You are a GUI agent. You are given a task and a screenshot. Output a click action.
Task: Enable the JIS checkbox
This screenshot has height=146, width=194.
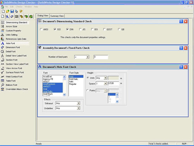click(80, 29)
